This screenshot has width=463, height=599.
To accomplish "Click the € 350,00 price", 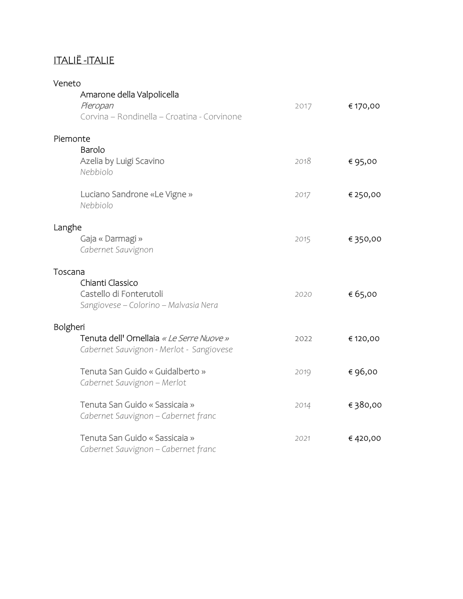I will coord(364,239).
